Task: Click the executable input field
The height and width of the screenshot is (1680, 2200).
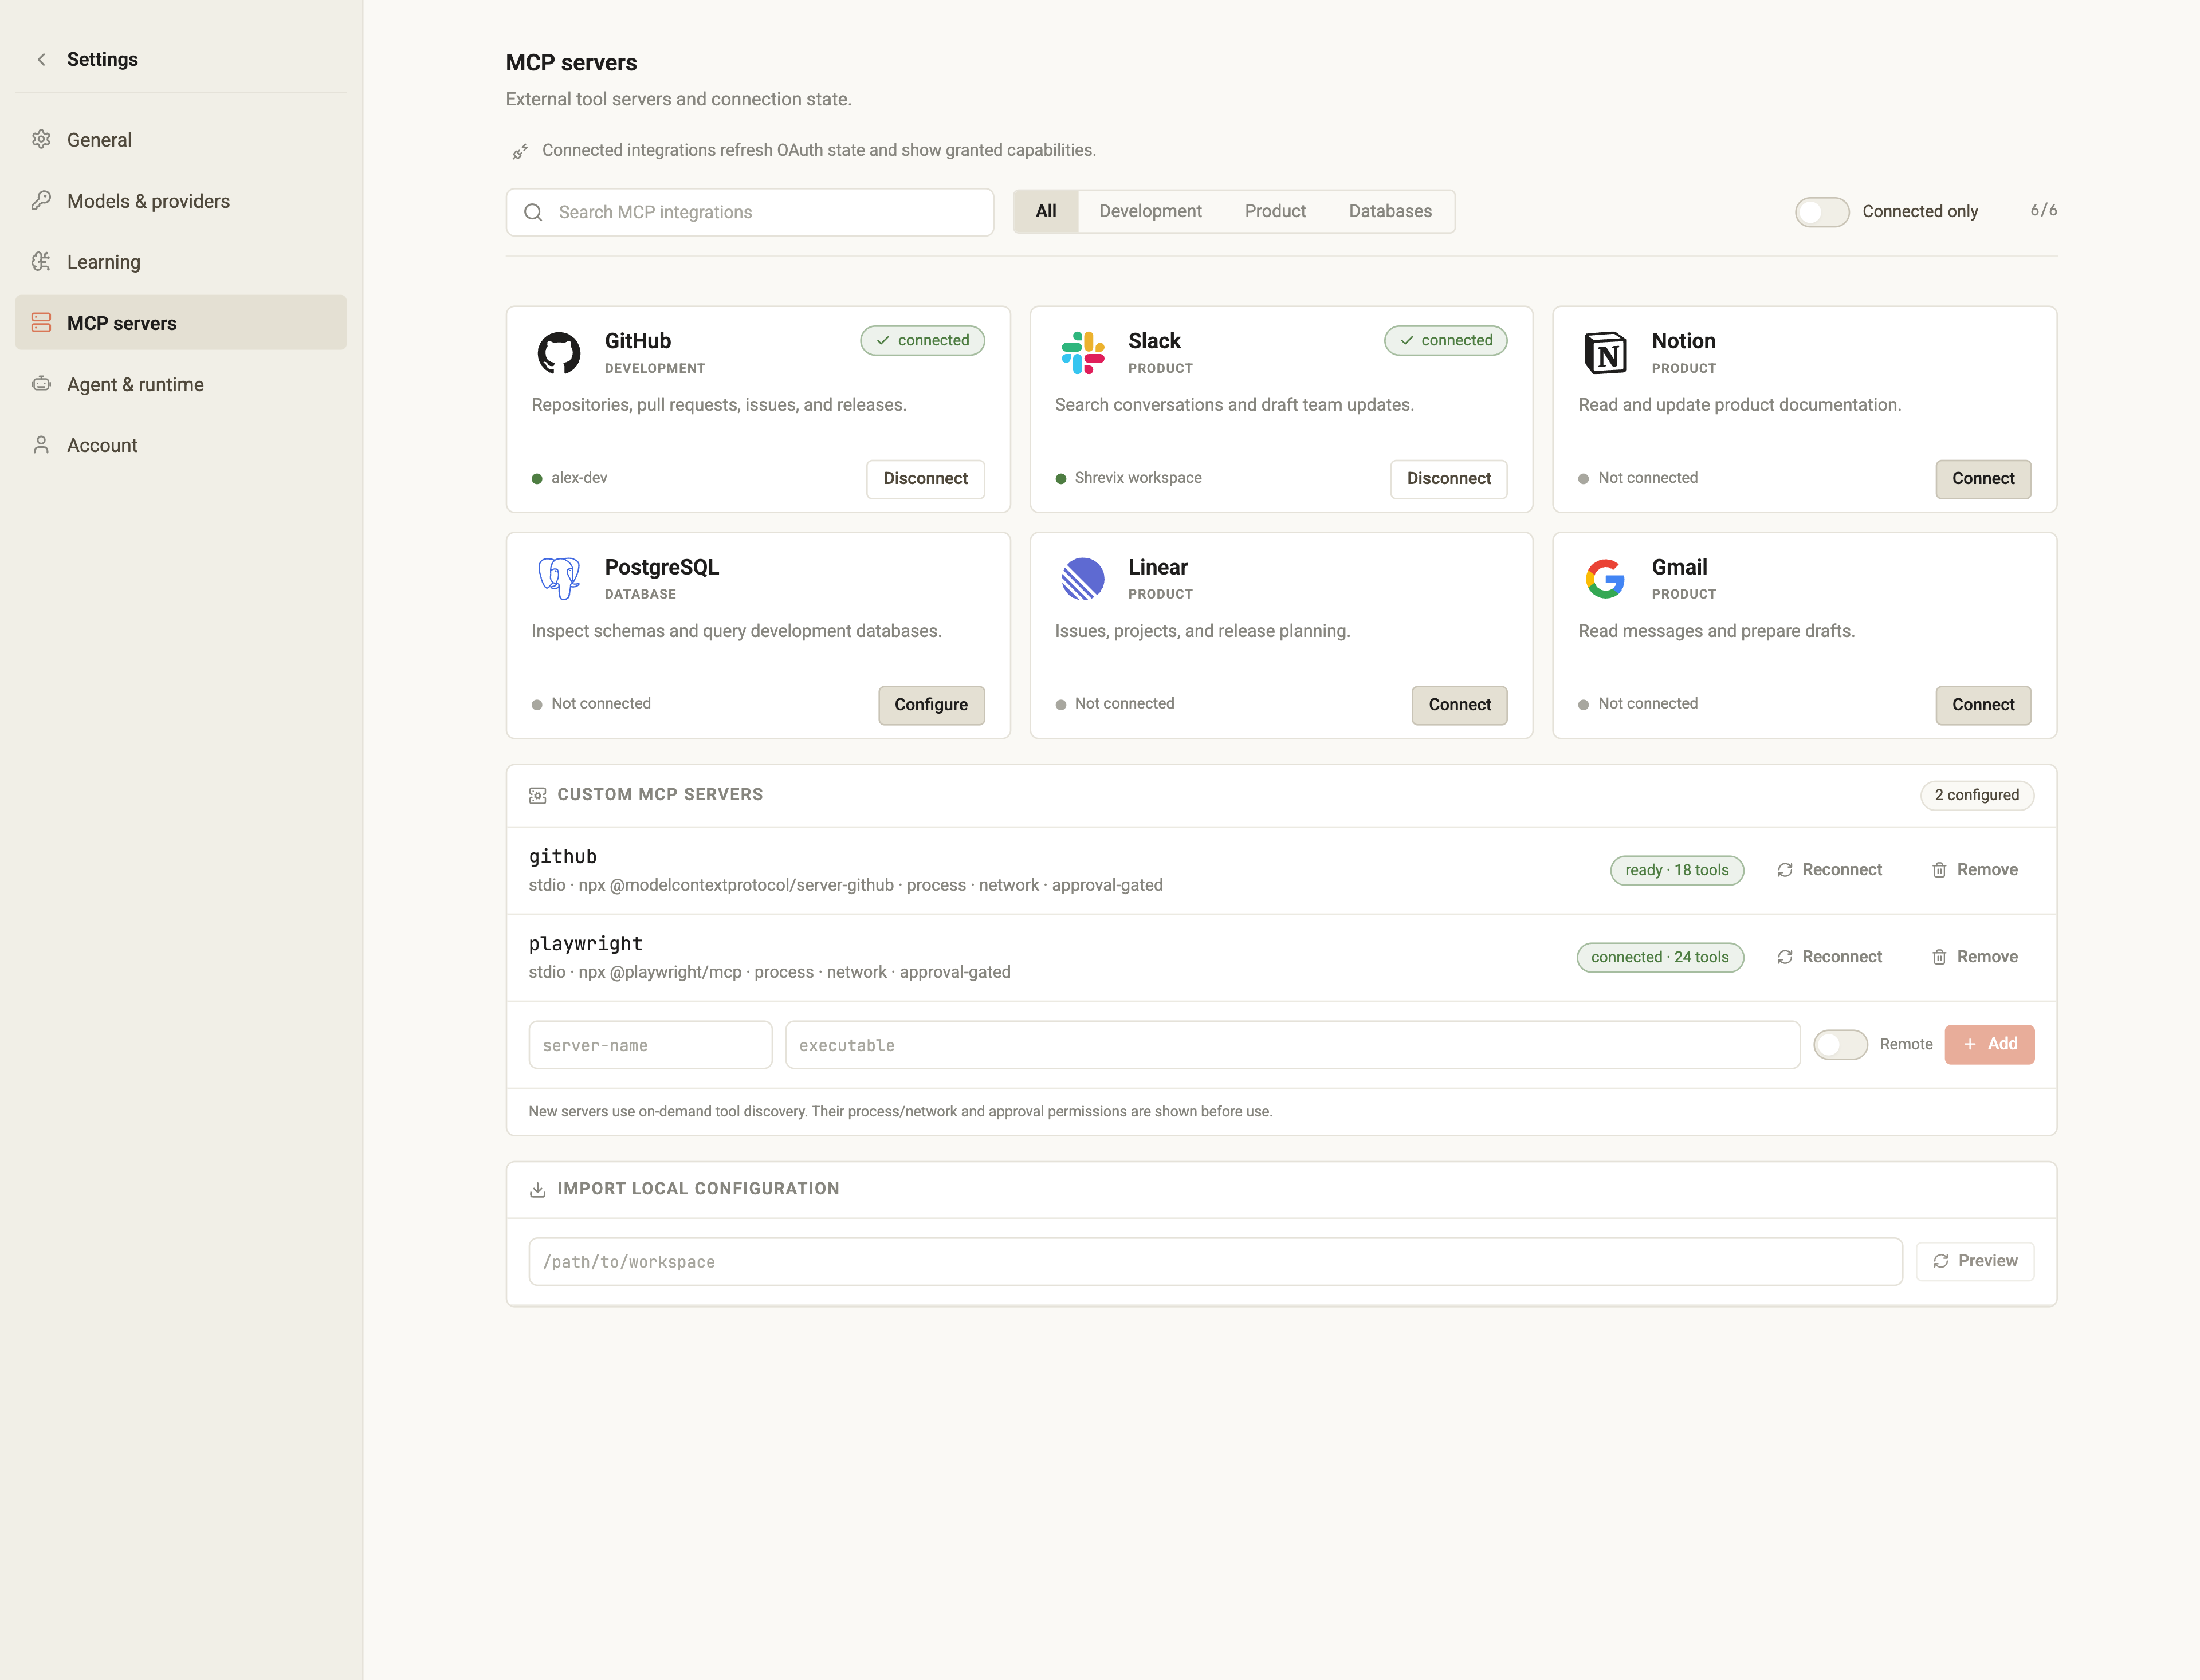Action: [1293, 1045]
